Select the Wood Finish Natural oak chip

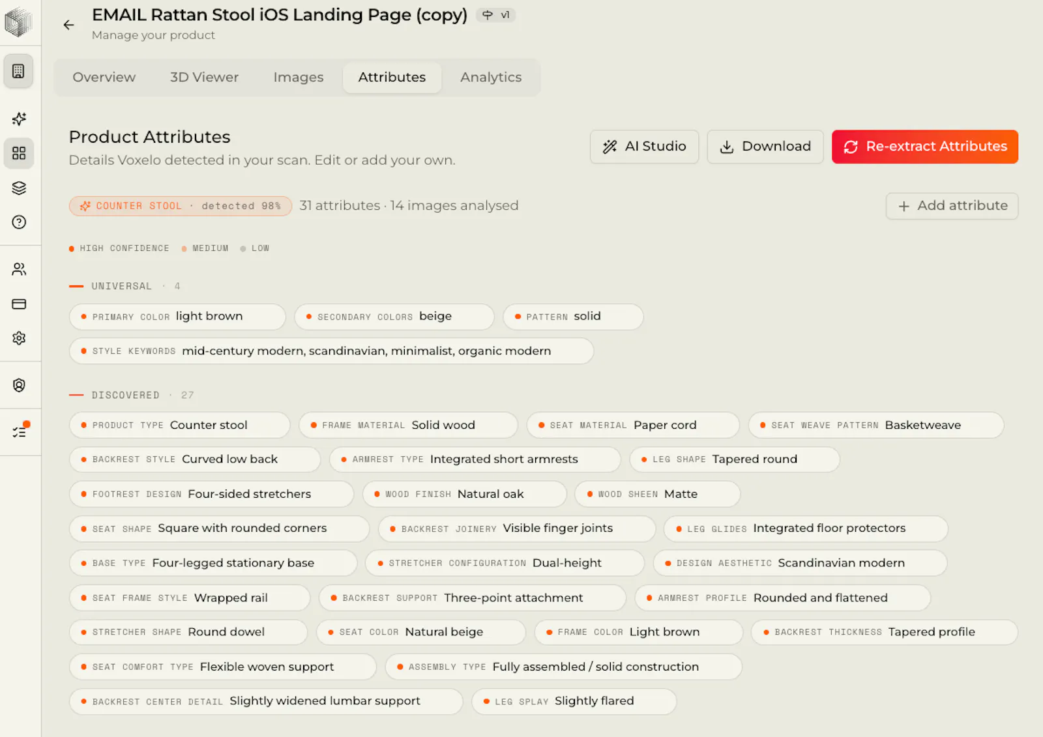coord(465,495)
